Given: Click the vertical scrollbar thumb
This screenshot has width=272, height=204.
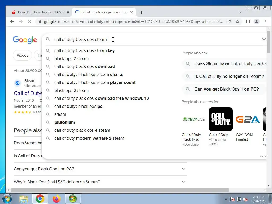Looking at the screenshot, I should coord(269,42).
